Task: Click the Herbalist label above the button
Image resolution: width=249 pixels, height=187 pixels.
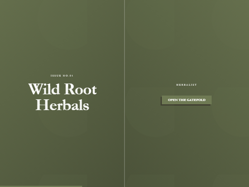Action: coord(186,85)
